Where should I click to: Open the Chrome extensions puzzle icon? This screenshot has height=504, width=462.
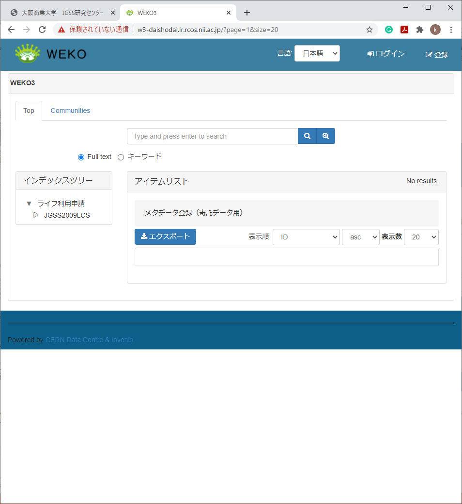click(420, 30)
